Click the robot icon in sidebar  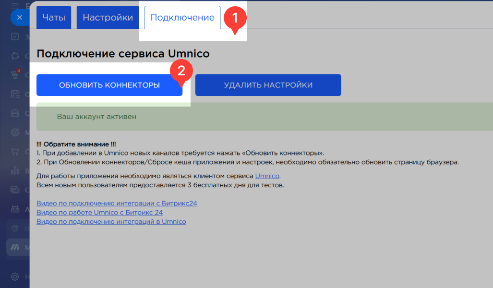coord(15,209)
